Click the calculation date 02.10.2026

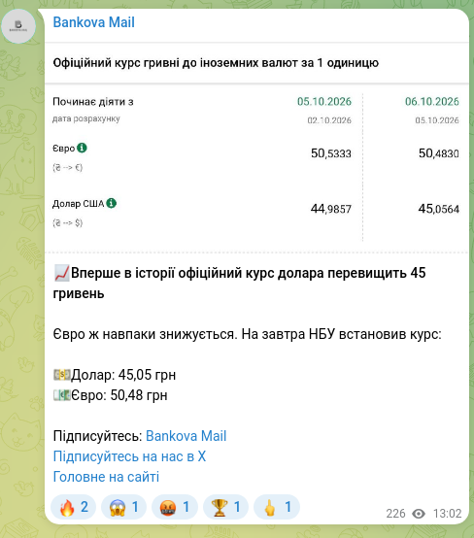click(329, 120)
